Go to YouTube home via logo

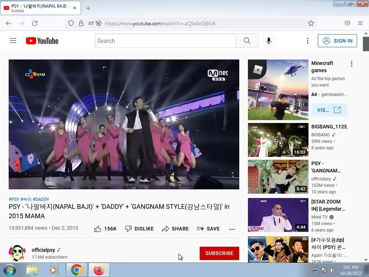[42, 41]
